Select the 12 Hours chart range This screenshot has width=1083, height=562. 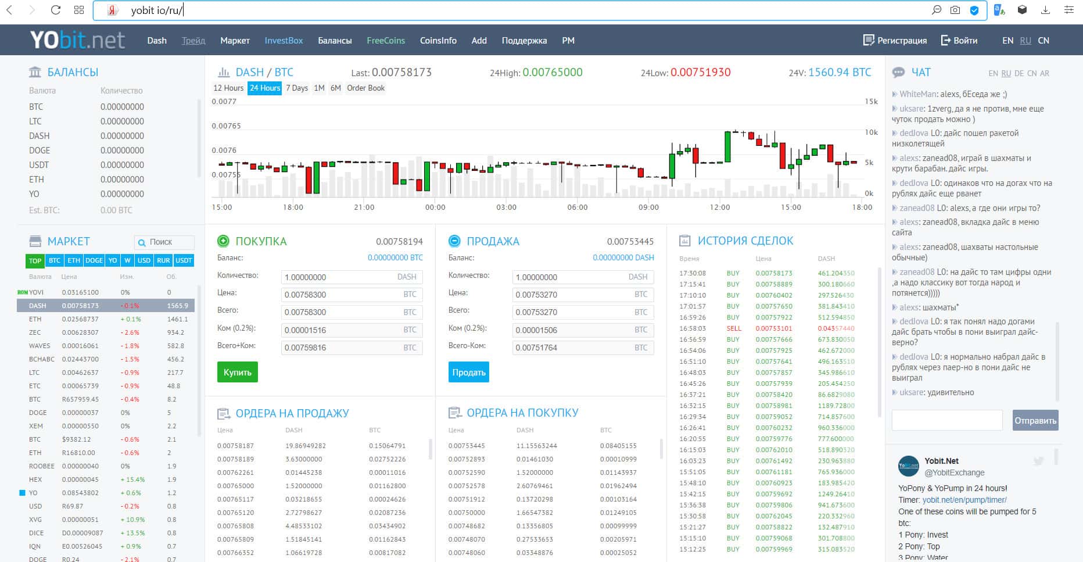pos(228,88)
